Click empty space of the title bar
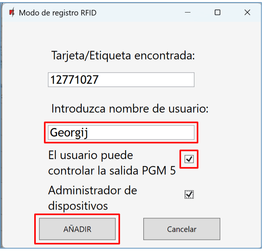Screen dimensions: 263x251 (x=140, y=13)
